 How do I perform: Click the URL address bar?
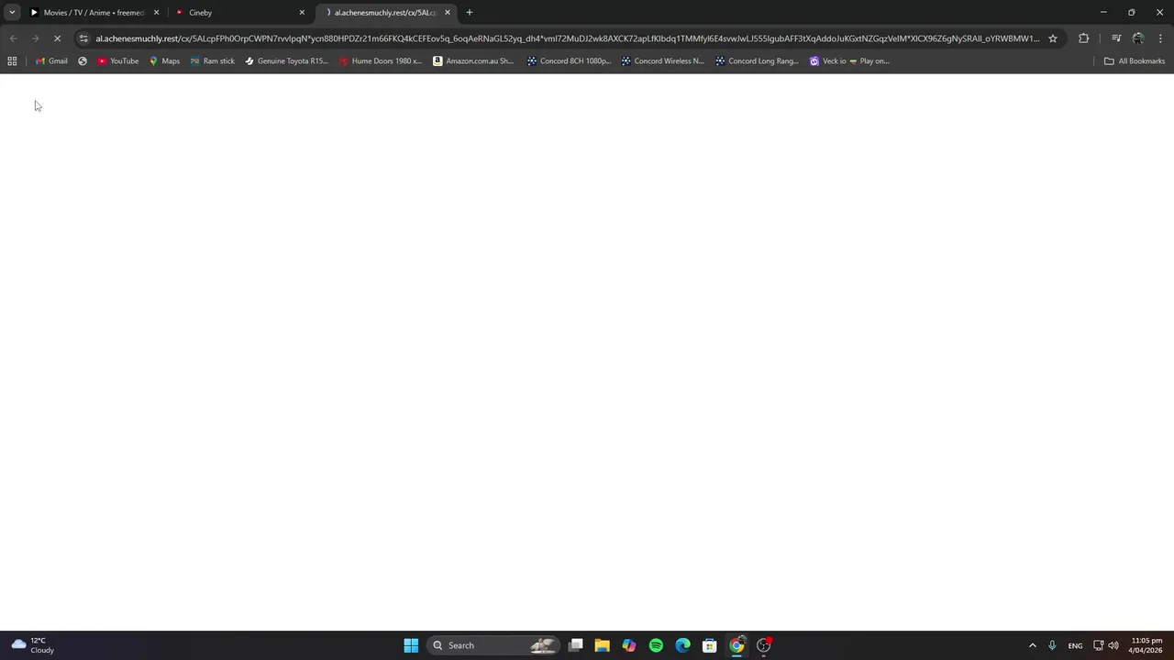[567, 38]
